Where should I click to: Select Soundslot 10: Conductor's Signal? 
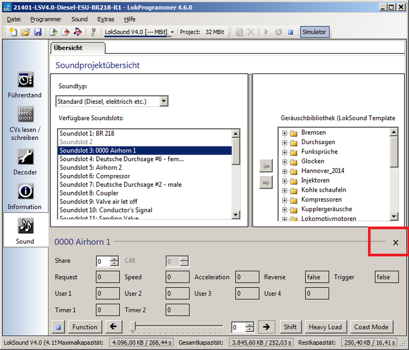144,210
